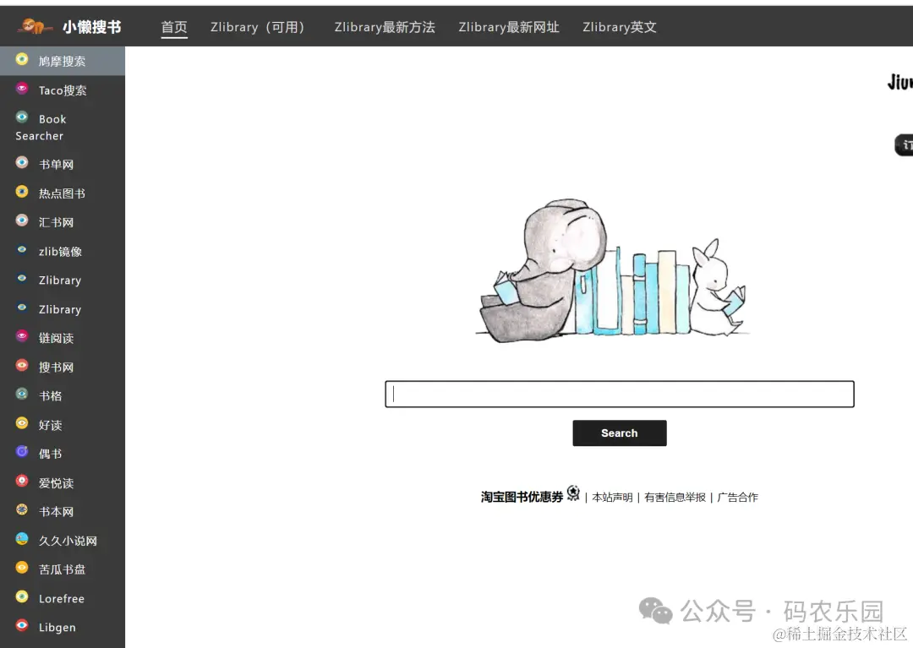
Task: Click the eye icon beside 久久小说网
Action: click(x=21, y=539)
